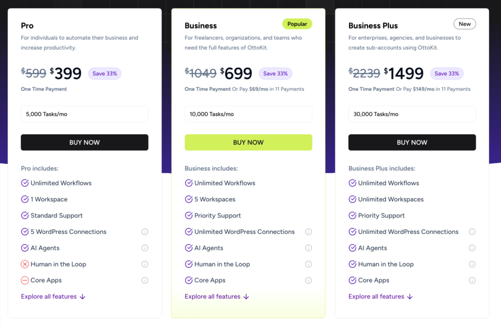Expand Explore all features under Pro

point(53,297)
